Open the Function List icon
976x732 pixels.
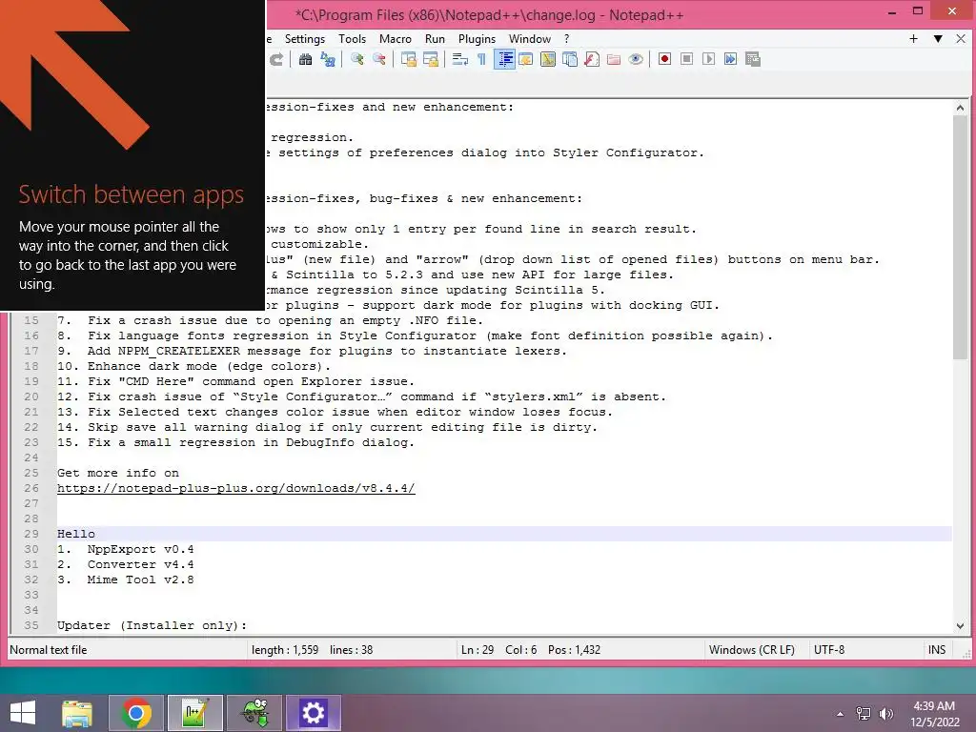592,59
